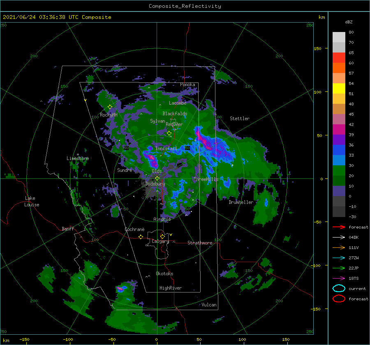Select the magenta 18TS arrow symbol
The height and width of the screenshot is (345, 370).
tap(339, 279)
